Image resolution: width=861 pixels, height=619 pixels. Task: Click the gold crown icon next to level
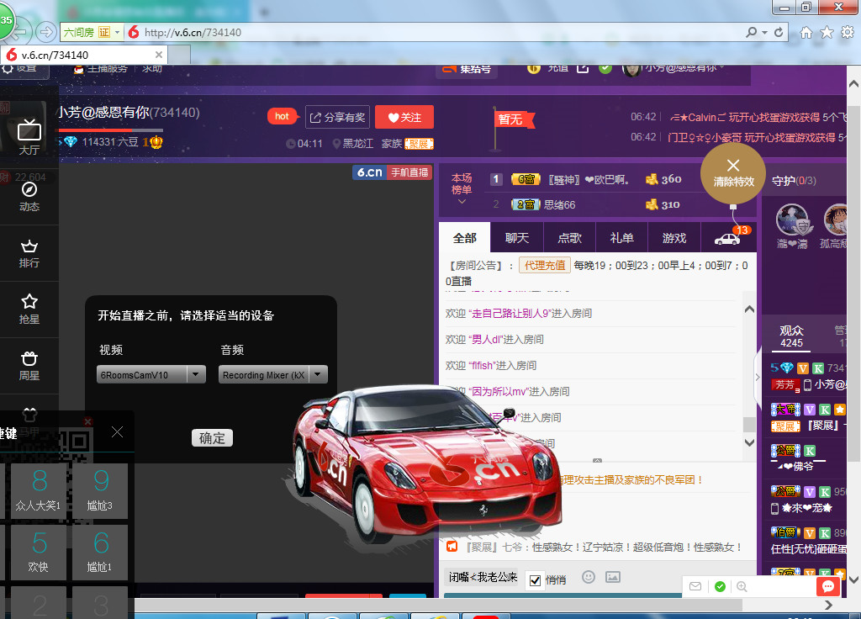[156, 142]
